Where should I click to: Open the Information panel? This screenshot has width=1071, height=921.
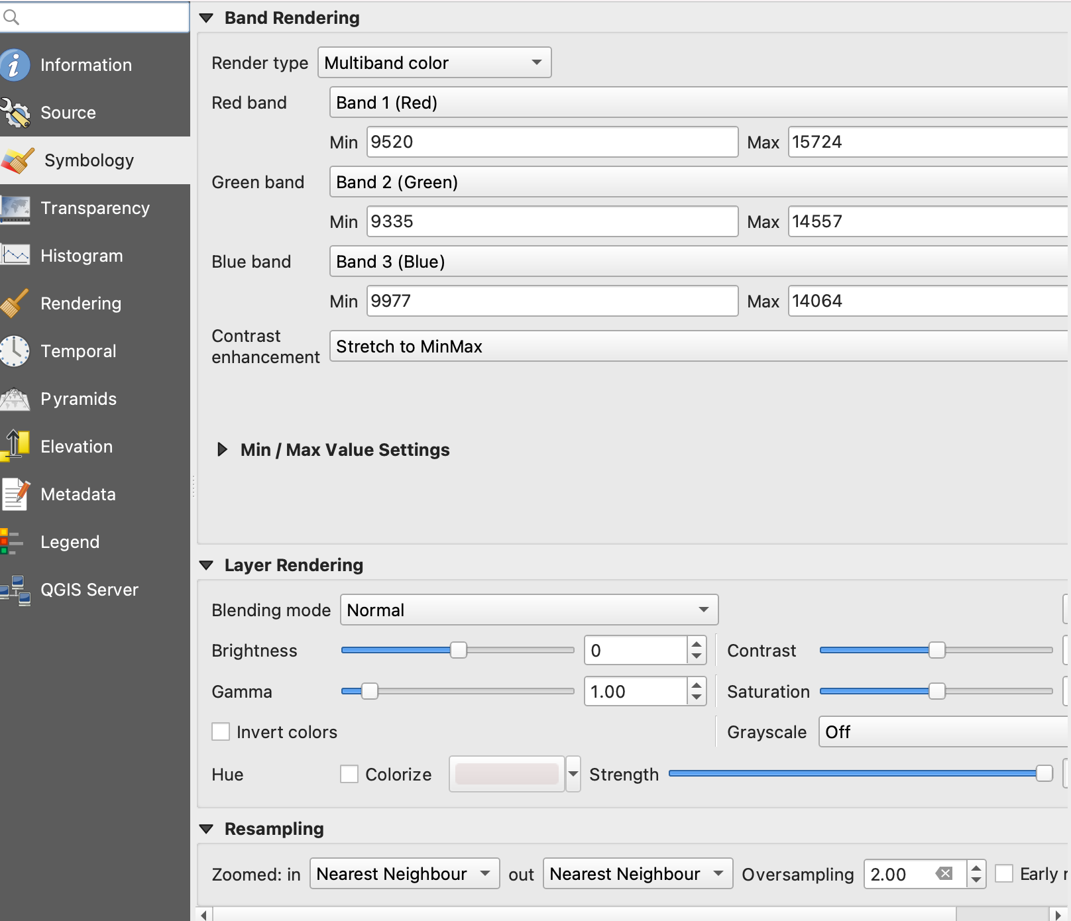point(86,64)
